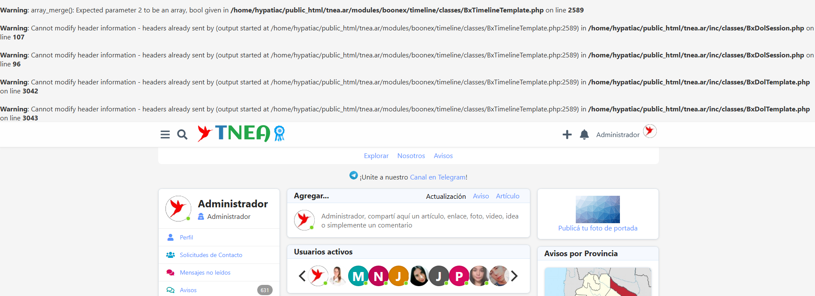Screen dimensions: 815x296
Task: Open the notifications bell
Action: (x=584, y=135)
